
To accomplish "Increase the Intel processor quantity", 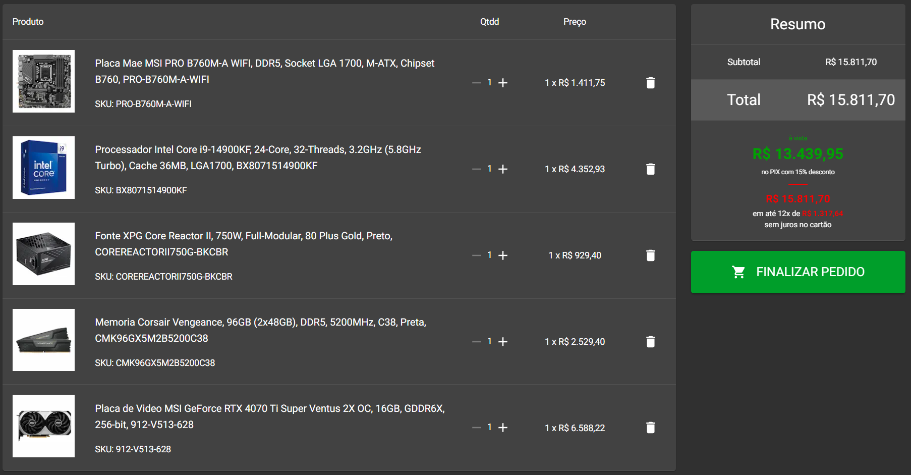I will [503, 169].
